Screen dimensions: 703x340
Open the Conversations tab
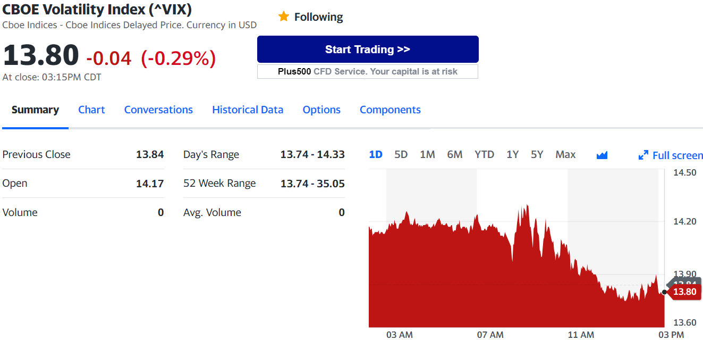coord(158,110)
